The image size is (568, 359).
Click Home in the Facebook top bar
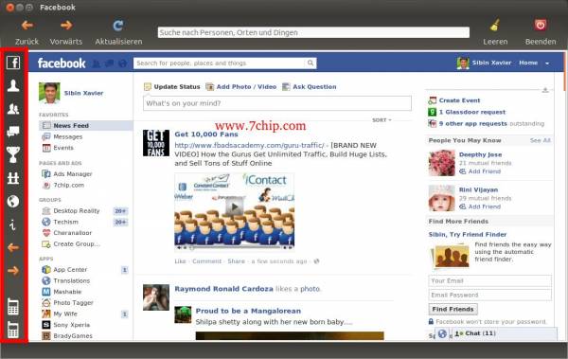click(528, 63)
